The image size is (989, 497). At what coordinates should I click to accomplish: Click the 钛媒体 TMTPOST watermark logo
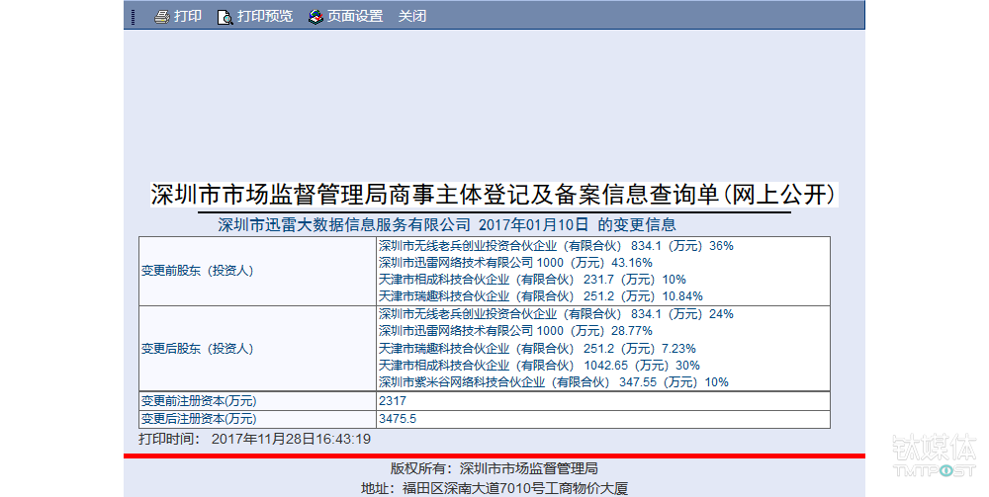point(935,455)
